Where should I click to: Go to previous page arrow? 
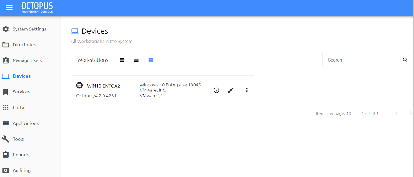(397, 113)
